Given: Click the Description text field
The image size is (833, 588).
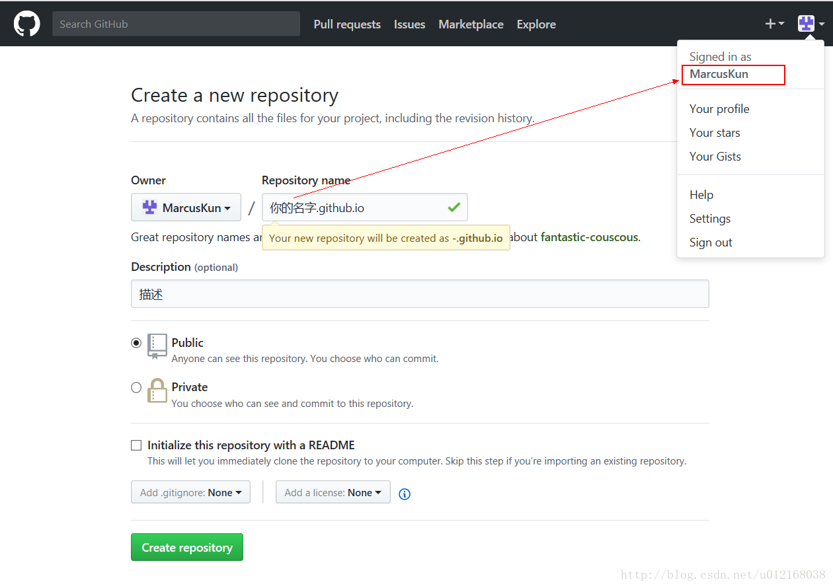Looking at the screenshot, I should point(420,294).
